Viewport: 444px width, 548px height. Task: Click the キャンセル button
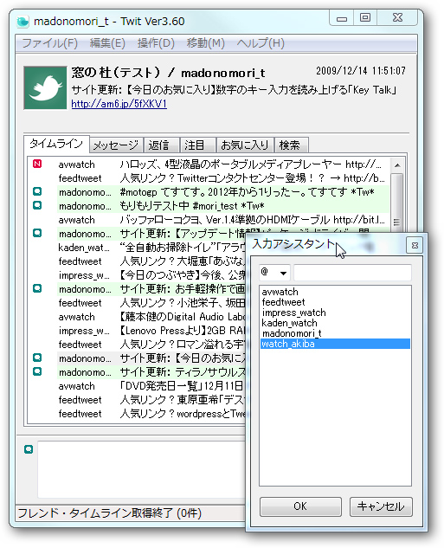pyautogui.click(x=381, y=506)
